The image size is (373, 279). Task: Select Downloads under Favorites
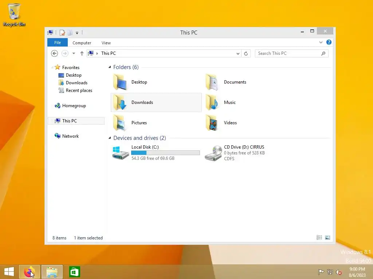click(76, 83)
